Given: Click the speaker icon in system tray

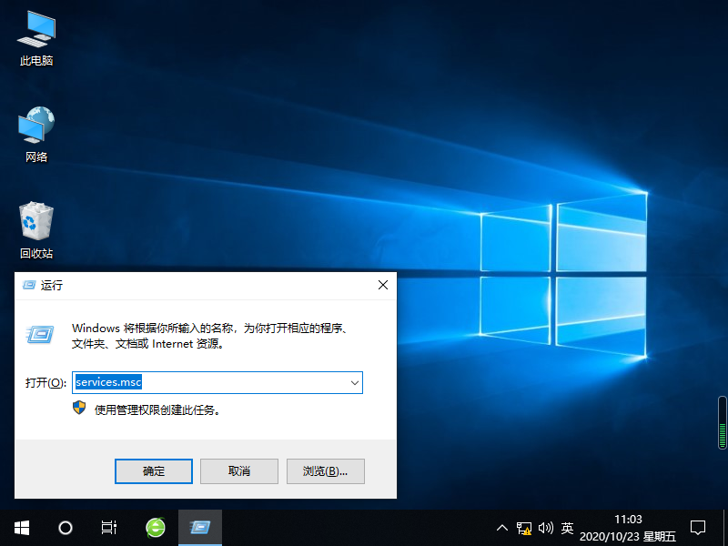Looking at the screenshot, I should [546, 528].
